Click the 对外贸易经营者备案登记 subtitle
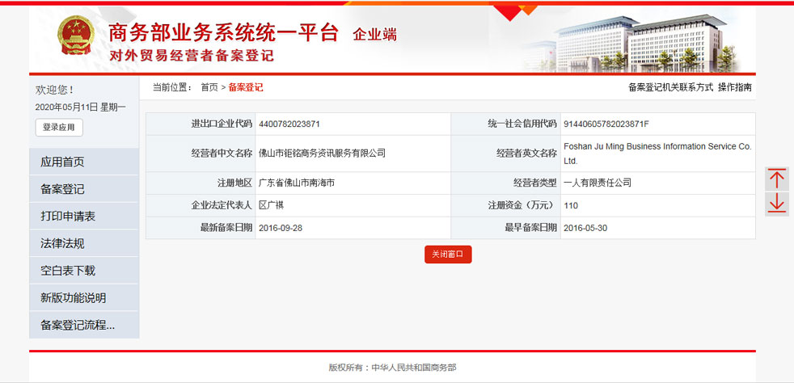The width and height of the screenshot is (794, 383). click(x=192, y=55)
